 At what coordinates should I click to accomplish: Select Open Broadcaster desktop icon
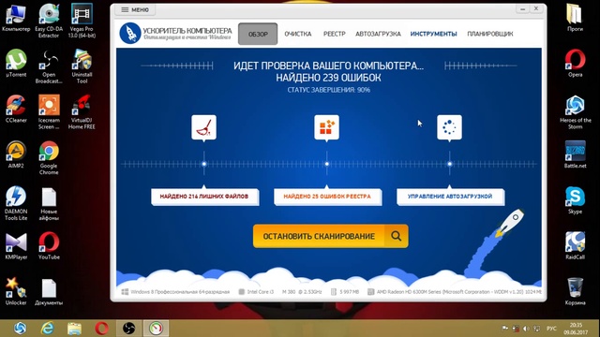click(x=49, y=66)
